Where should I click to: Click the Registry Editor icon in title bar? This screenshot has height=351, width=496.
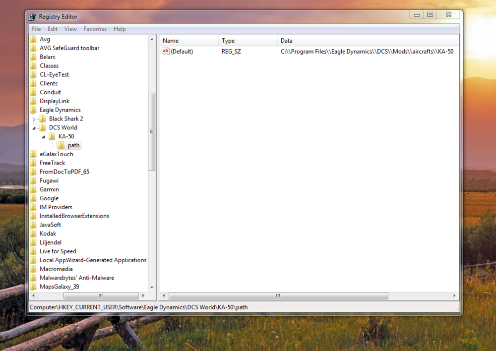click(x=32, y=16)
